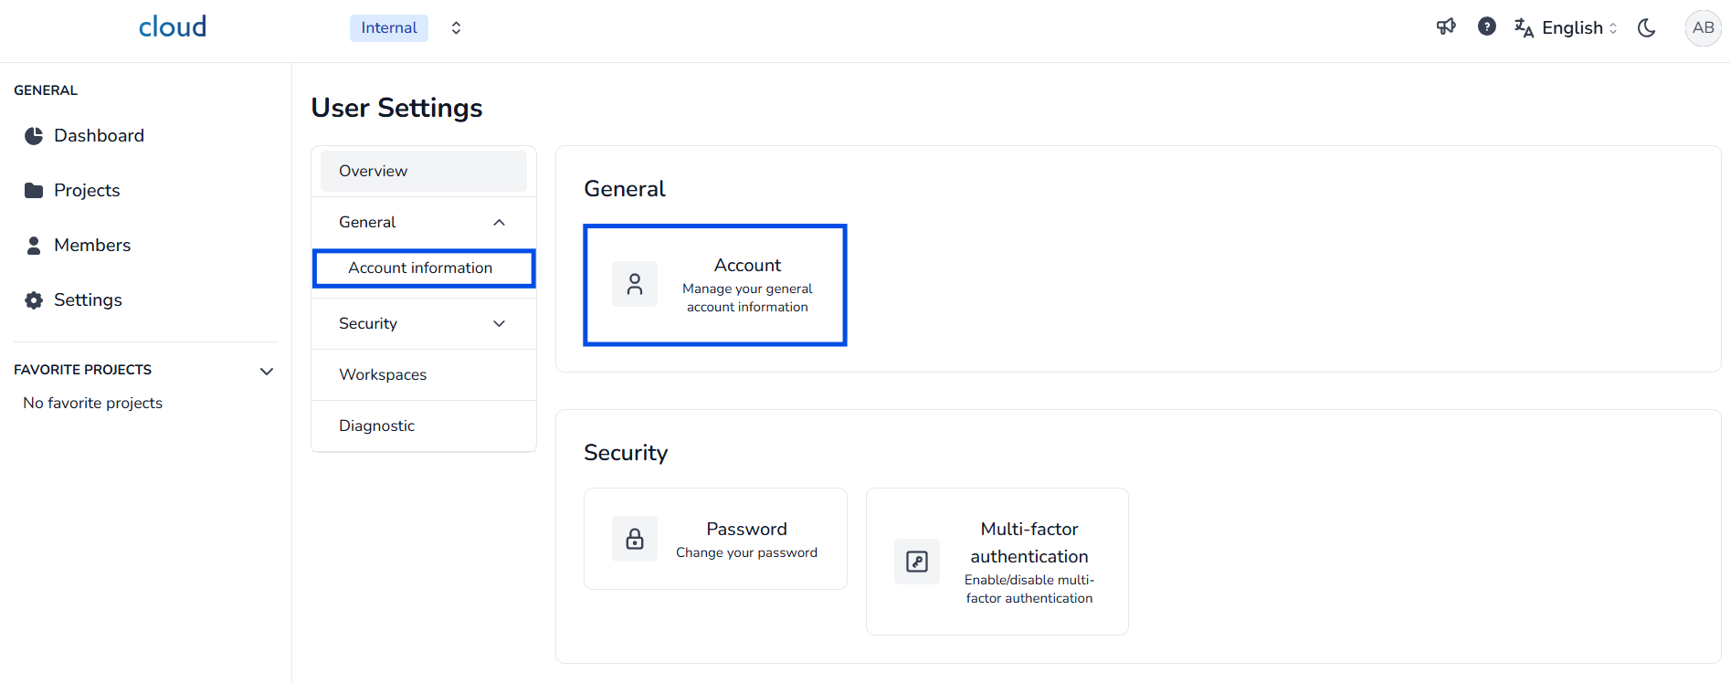
Task: Click the Dashboard pie chart icon
Action: pos(34,136)
